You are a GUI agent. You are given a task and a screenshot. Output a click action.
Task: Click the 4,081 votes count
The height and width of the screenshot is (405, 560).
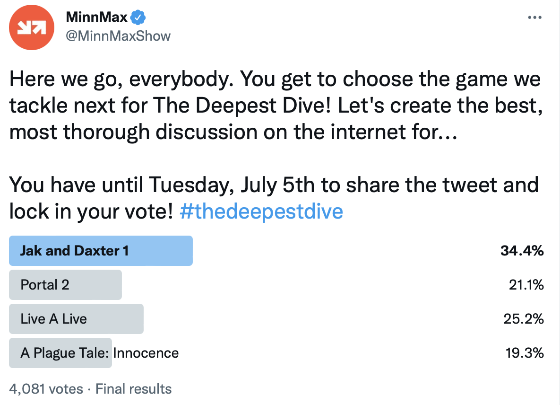46,389
